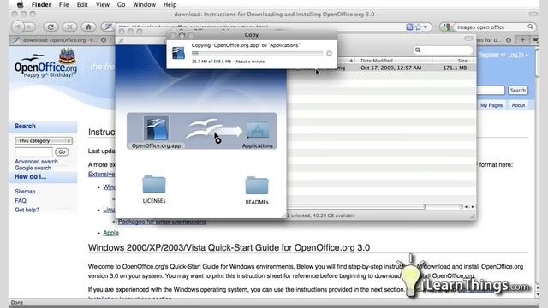This screenshot has height=308, width=548.
Task: Click the Finder window search field
Action: (x=443, y=50)
